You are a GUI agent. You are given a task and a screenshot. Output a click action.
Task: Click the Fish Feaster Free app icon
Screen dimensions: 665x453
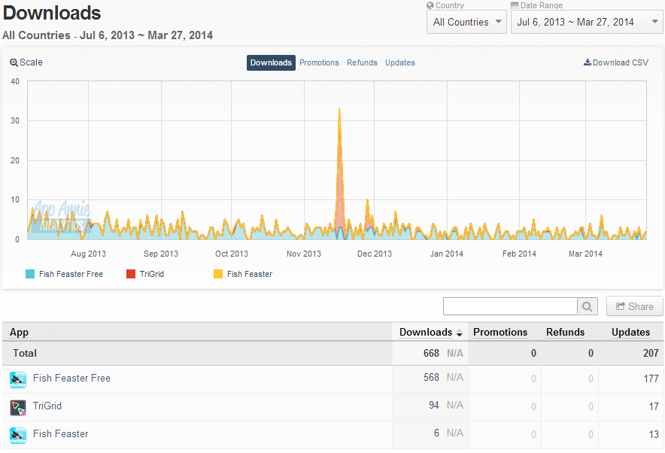tap(18, 379)
